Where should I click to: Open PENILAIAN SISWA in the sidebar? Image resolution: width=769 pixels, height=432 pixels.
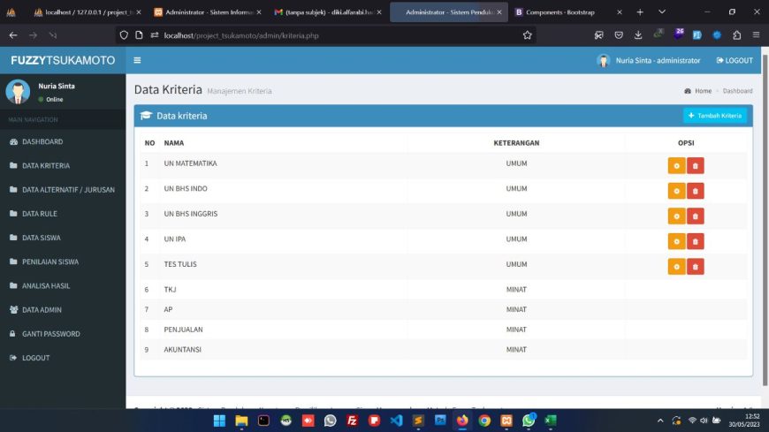[63, 261]
